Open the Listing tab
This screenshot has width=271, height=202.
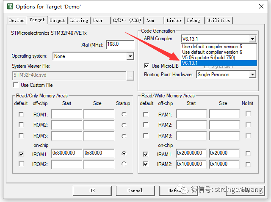click(79, 20)
